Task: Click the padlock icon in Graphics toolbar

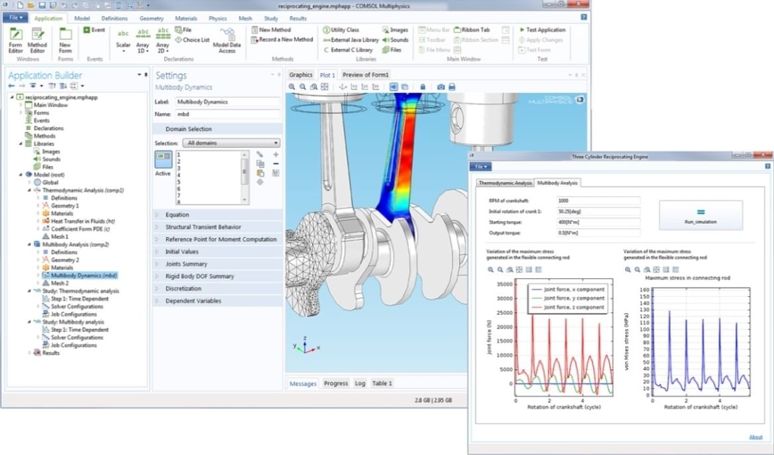Action: coord(422,87)
